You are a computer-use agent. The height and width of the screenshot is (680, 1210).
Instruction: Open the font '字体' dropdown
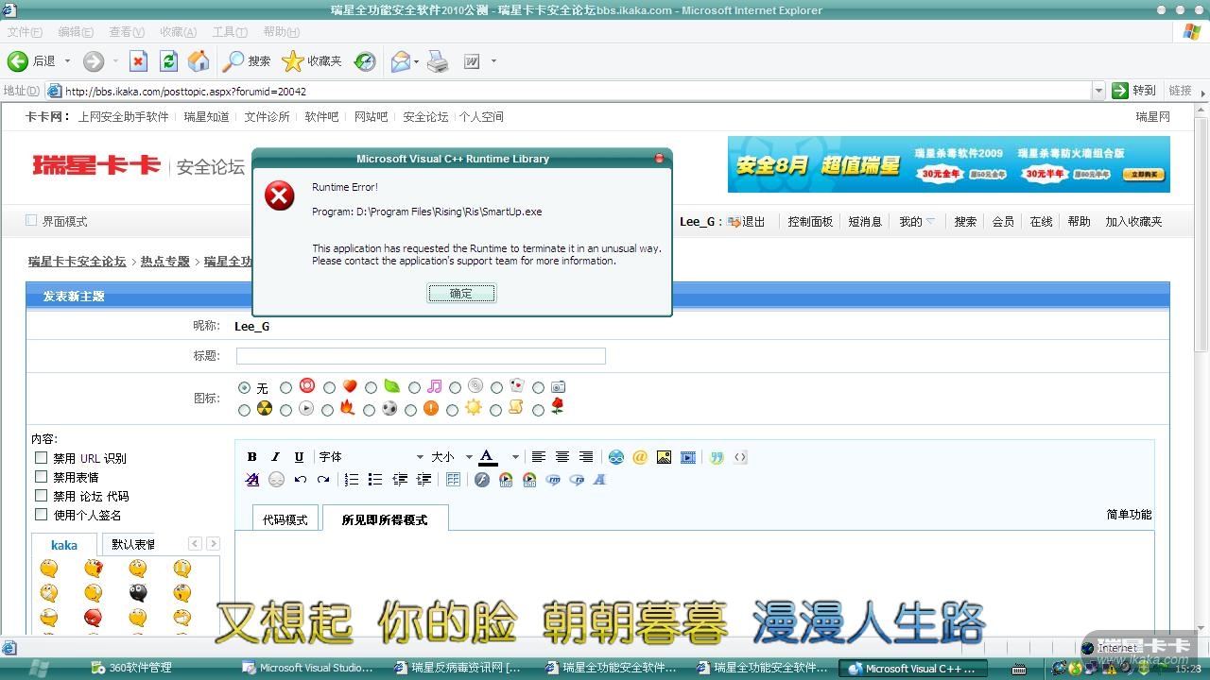(x=371, y=457)
